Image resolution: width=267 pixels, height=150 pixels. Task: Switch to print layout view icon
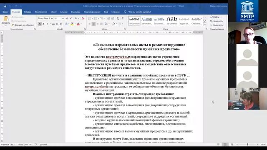tap(225, 145)
